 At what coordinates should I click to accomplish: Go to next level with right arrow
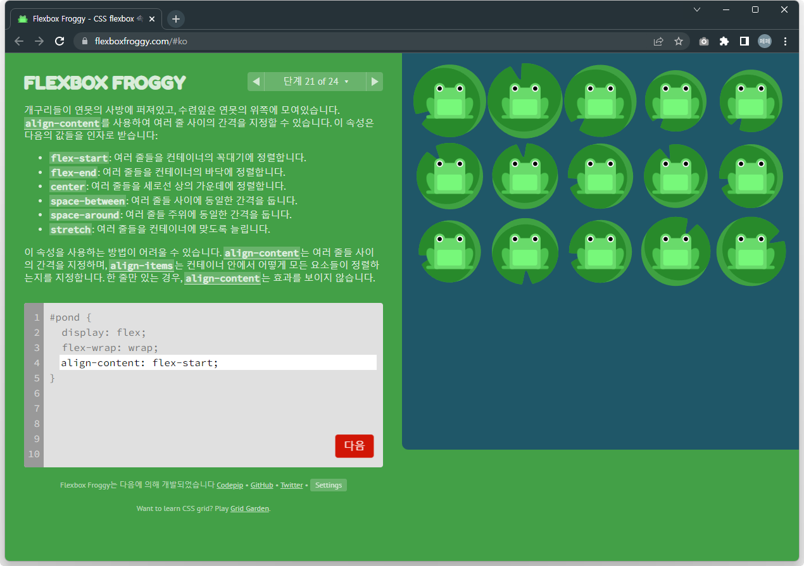tap(375, 82)
